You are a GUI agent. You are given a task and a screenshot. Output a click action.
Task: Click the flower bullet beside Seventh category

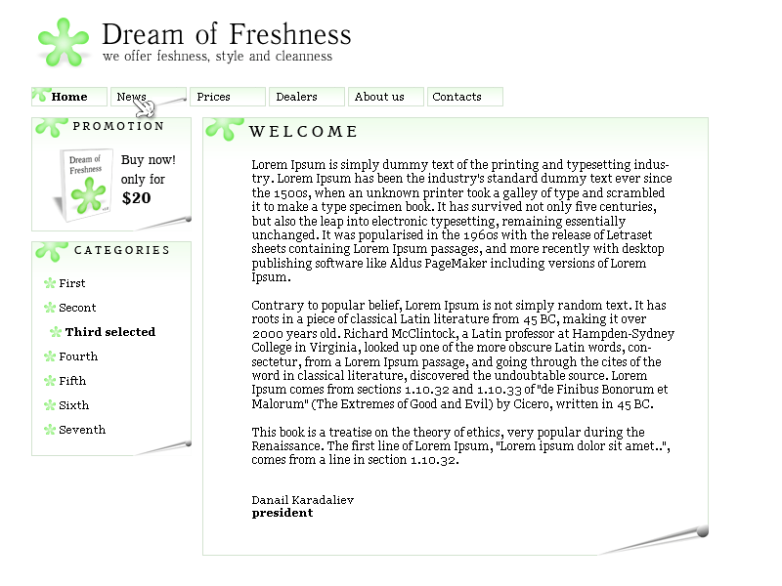(x=50, y=430)
